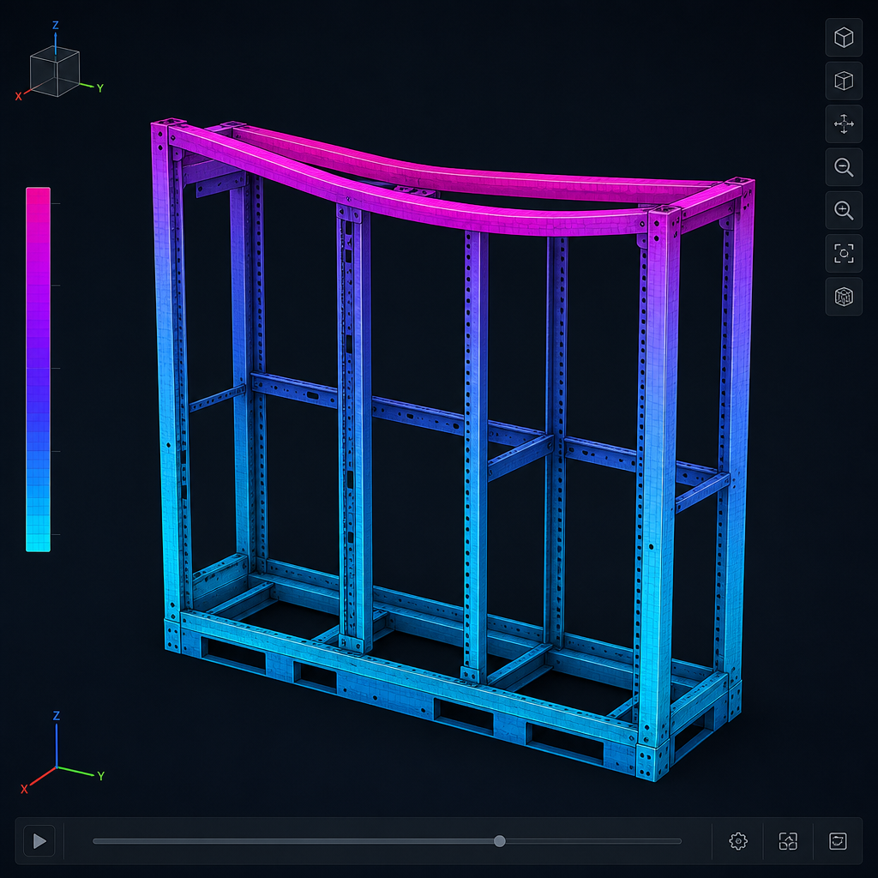Screen dimensions: 878x878
Task: Zoom in using plus magnifier
Action: 844,210
